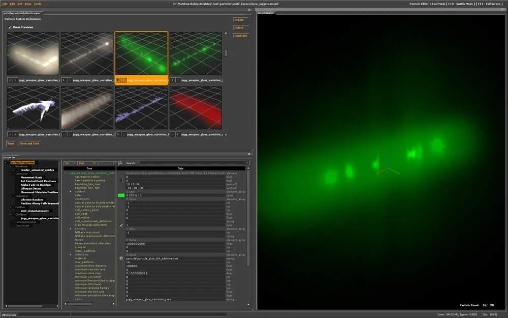508x318 pixels.
Task: Click the 1 icon under the first beige thumbnail
Action: click(x=15, y=80)
